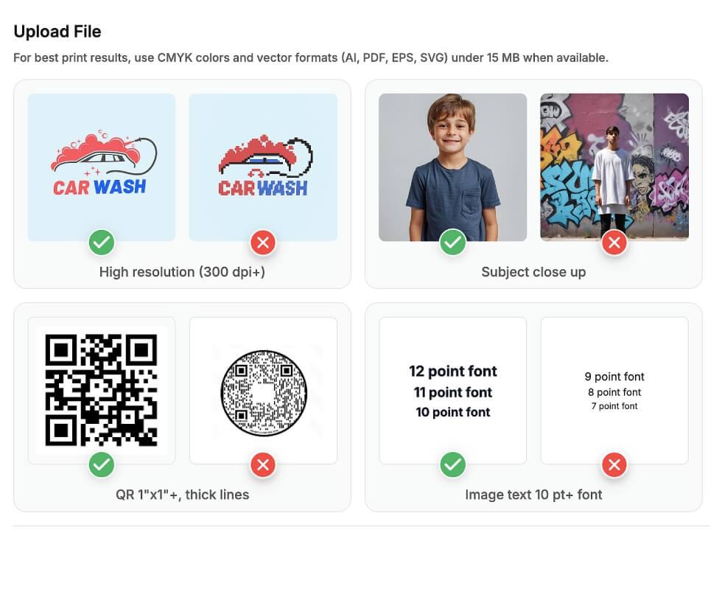Click red X under 9 point font sample
The image size is (722, 589).
[x=614, y=464]
